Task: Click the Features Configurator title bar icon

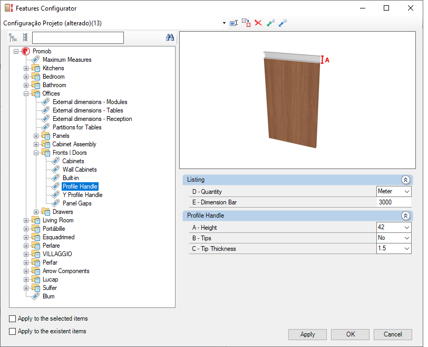Action: pyautogui.click(x=9, y=8)
